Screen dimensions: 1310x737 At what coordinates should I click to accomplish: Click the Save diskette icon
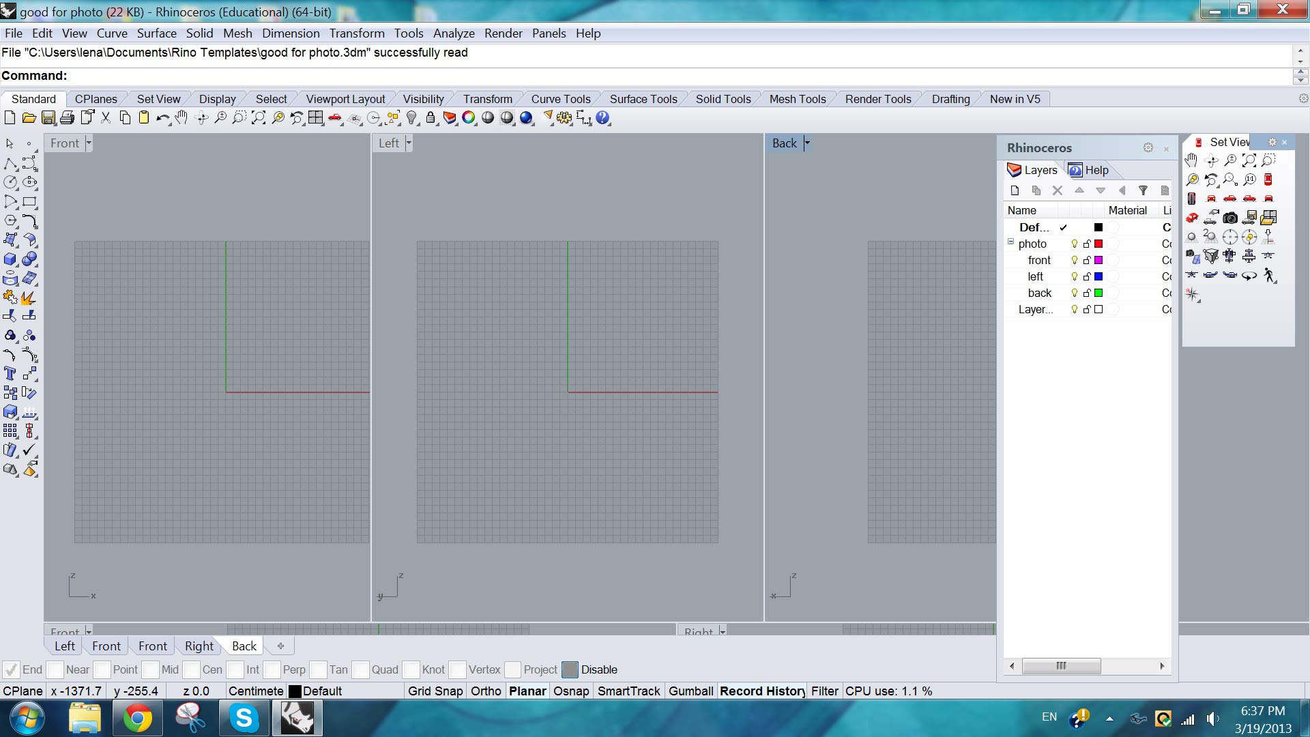pyautogui.click(x=48, y=118)
